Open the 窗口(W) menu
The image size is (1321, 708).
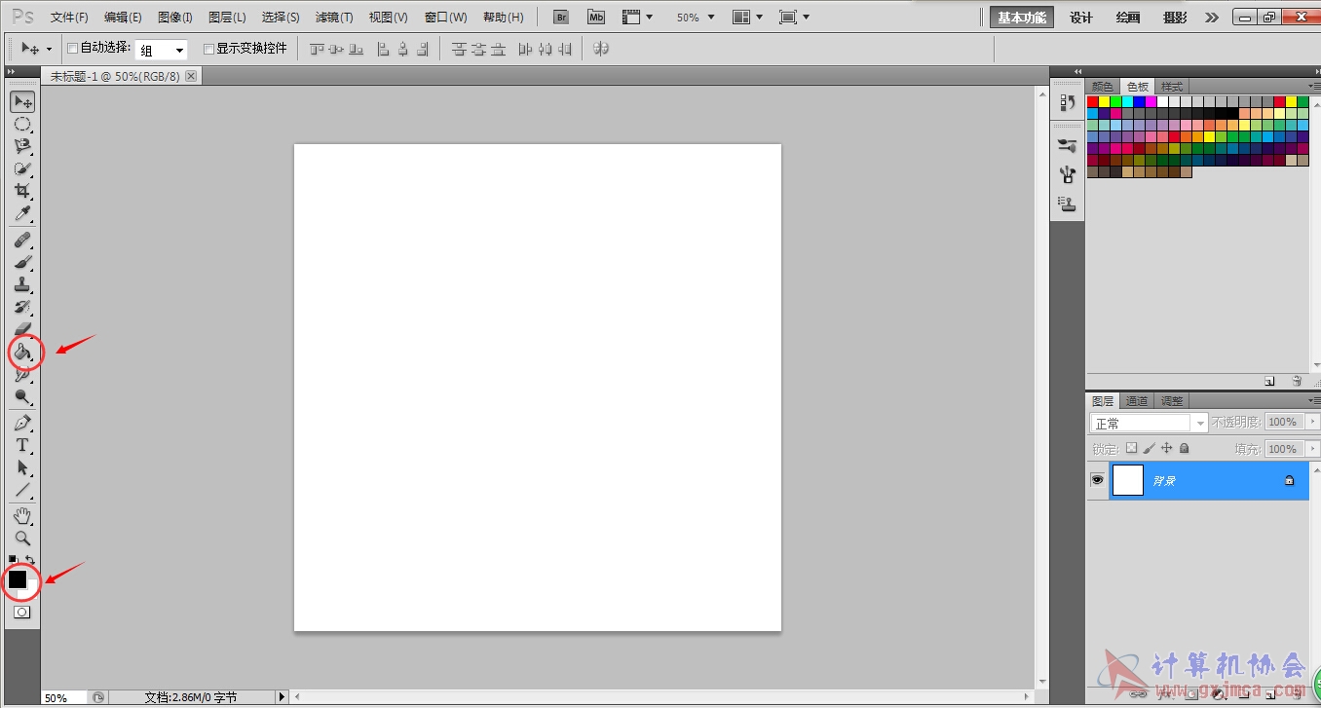pos(446,18)
